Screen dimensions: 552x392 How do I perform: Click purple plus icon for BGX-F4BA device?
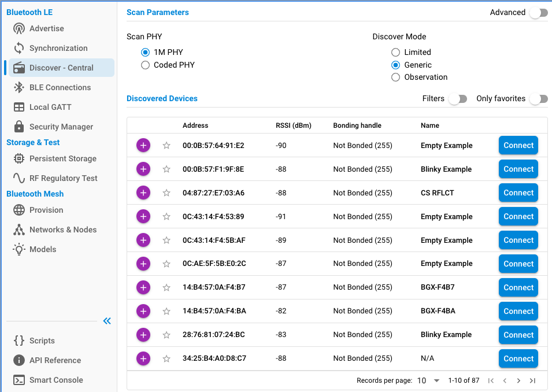pos(143,311)
